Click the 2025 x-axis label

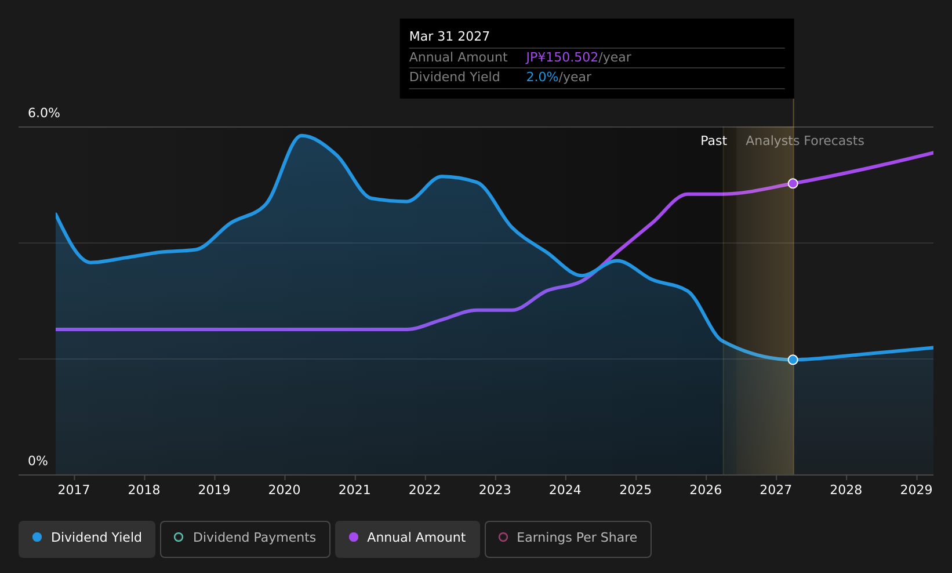click(x=635, y=490)
